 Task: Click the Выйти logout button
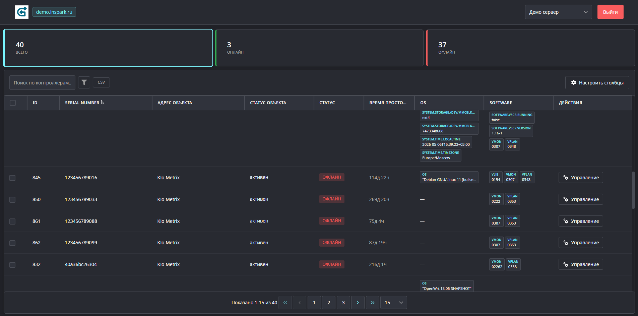click(x=611, y=12)
